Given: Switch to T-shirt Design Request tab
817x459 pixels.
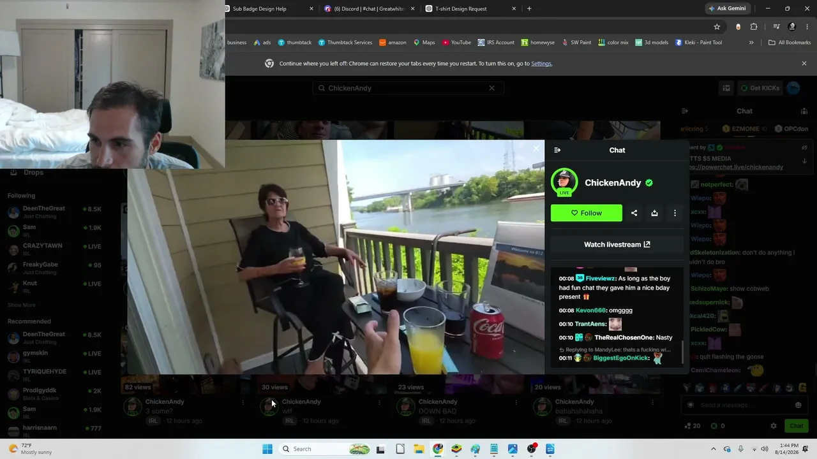Looking at the screenshot, I should click(x=461, y=9).
